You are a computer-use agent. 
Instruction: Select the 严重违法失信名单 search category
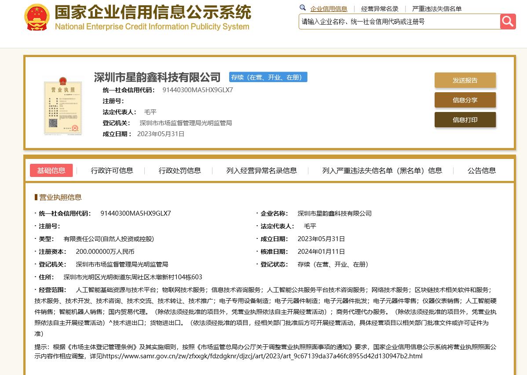437,9
